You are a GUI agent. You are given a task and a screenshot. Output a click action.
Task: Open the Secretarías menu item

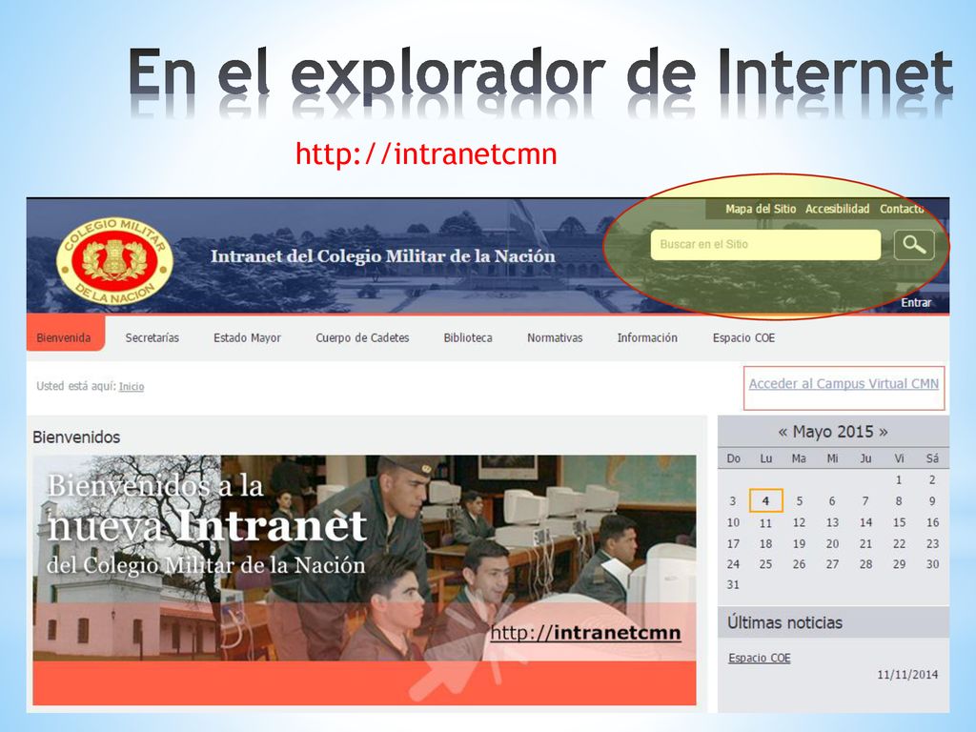tap(152, 338)
